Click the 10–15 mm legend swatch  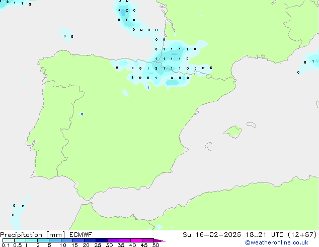click(66, 240)
